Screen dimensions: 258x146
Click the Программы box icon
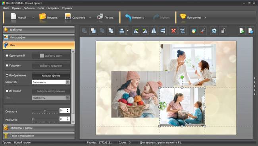183,16
